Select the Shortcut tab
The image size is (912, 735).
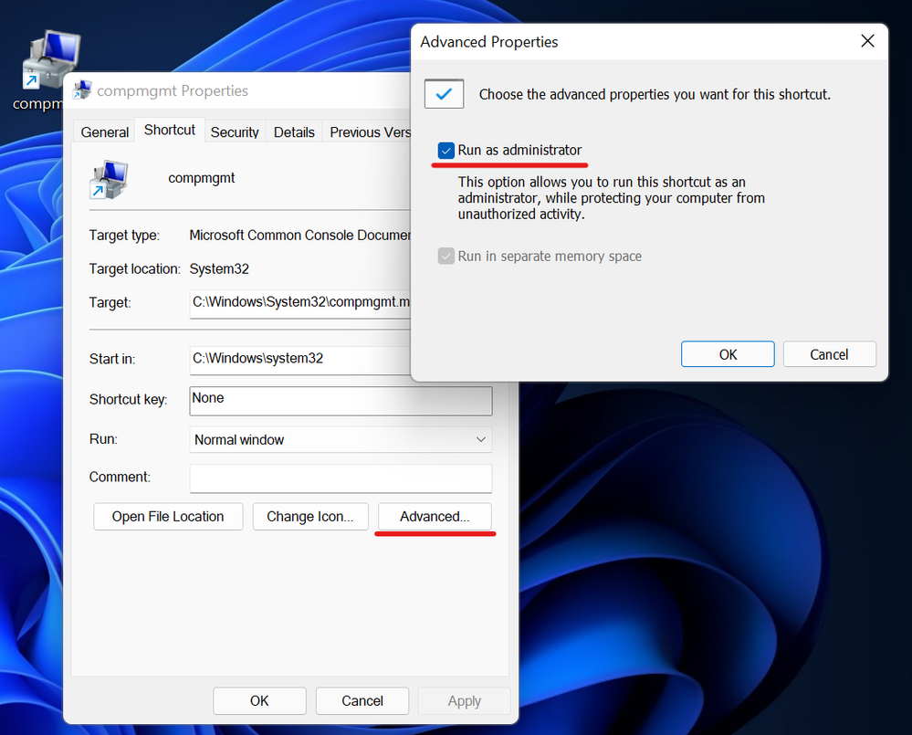pos(169,130)
